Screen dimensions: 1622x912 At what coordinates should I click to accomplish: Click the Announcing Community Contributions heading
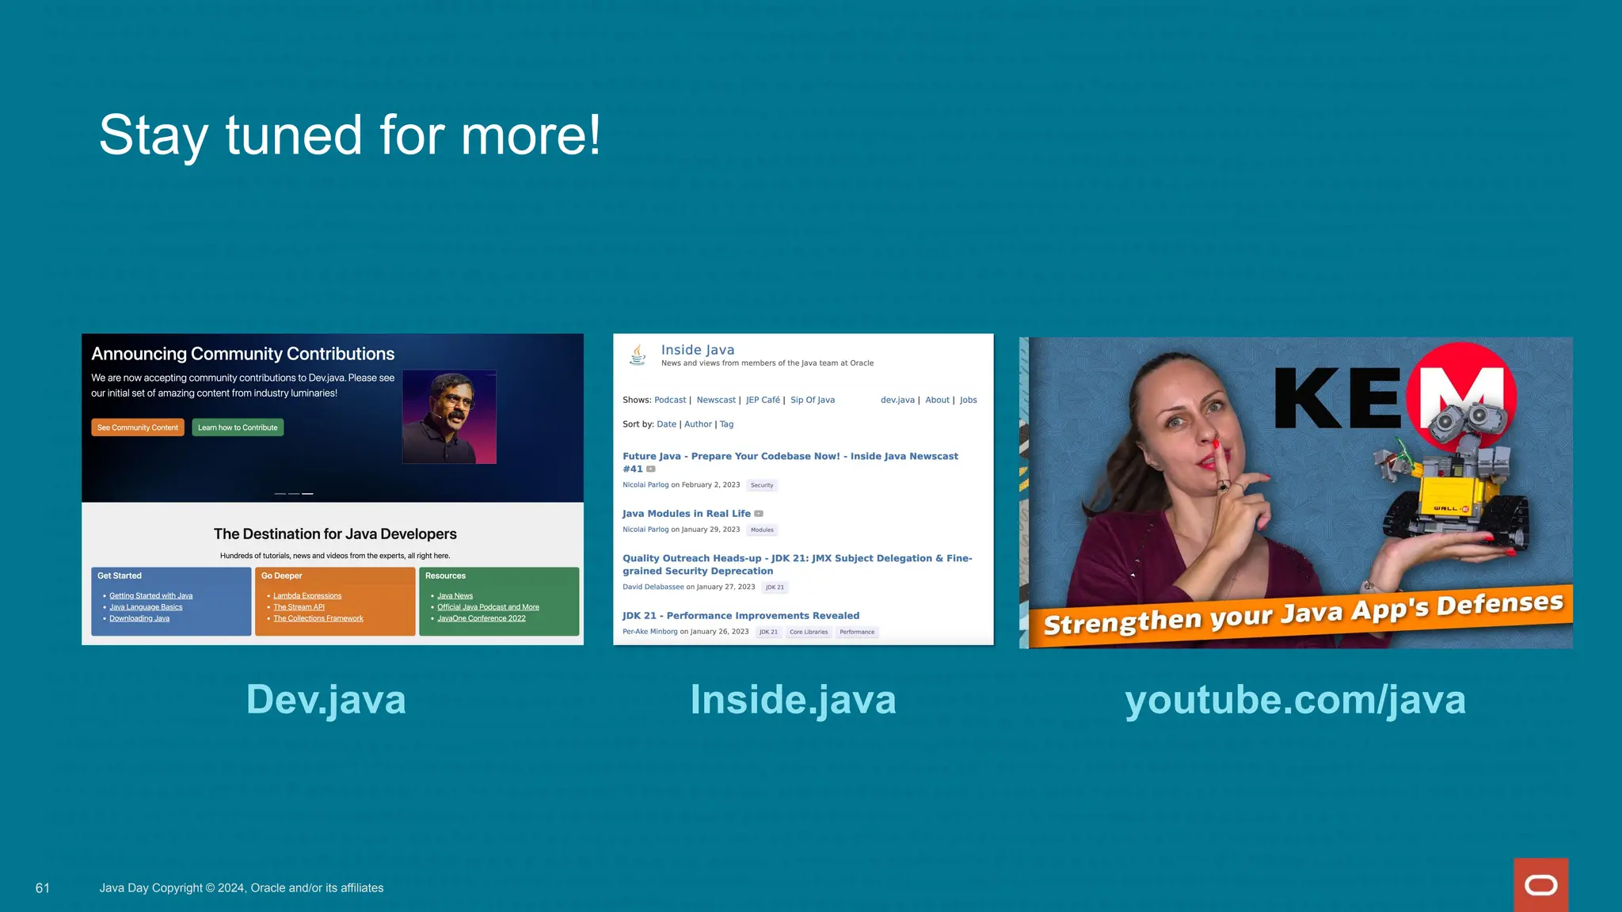[242, 354]
